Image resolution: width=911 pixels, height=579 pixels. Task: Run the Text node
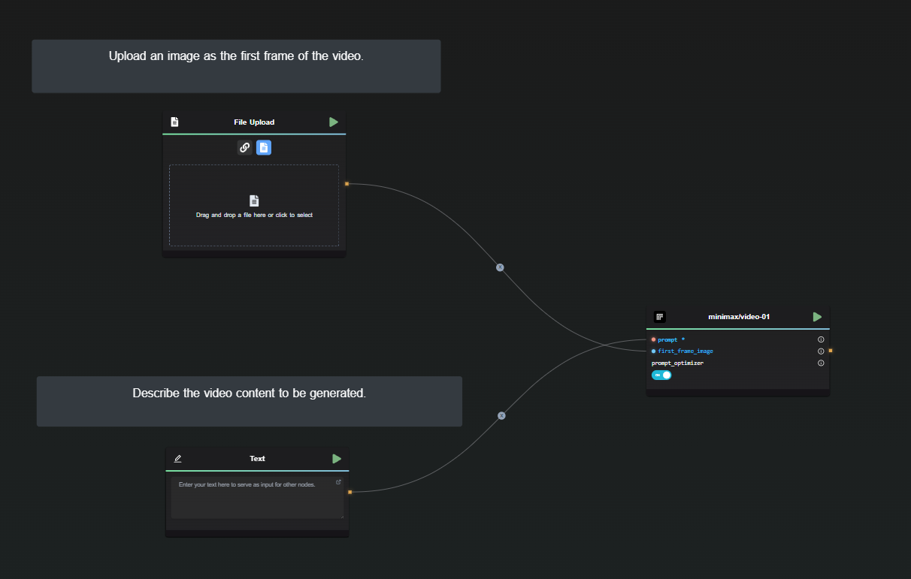click(x=337, y=458)
